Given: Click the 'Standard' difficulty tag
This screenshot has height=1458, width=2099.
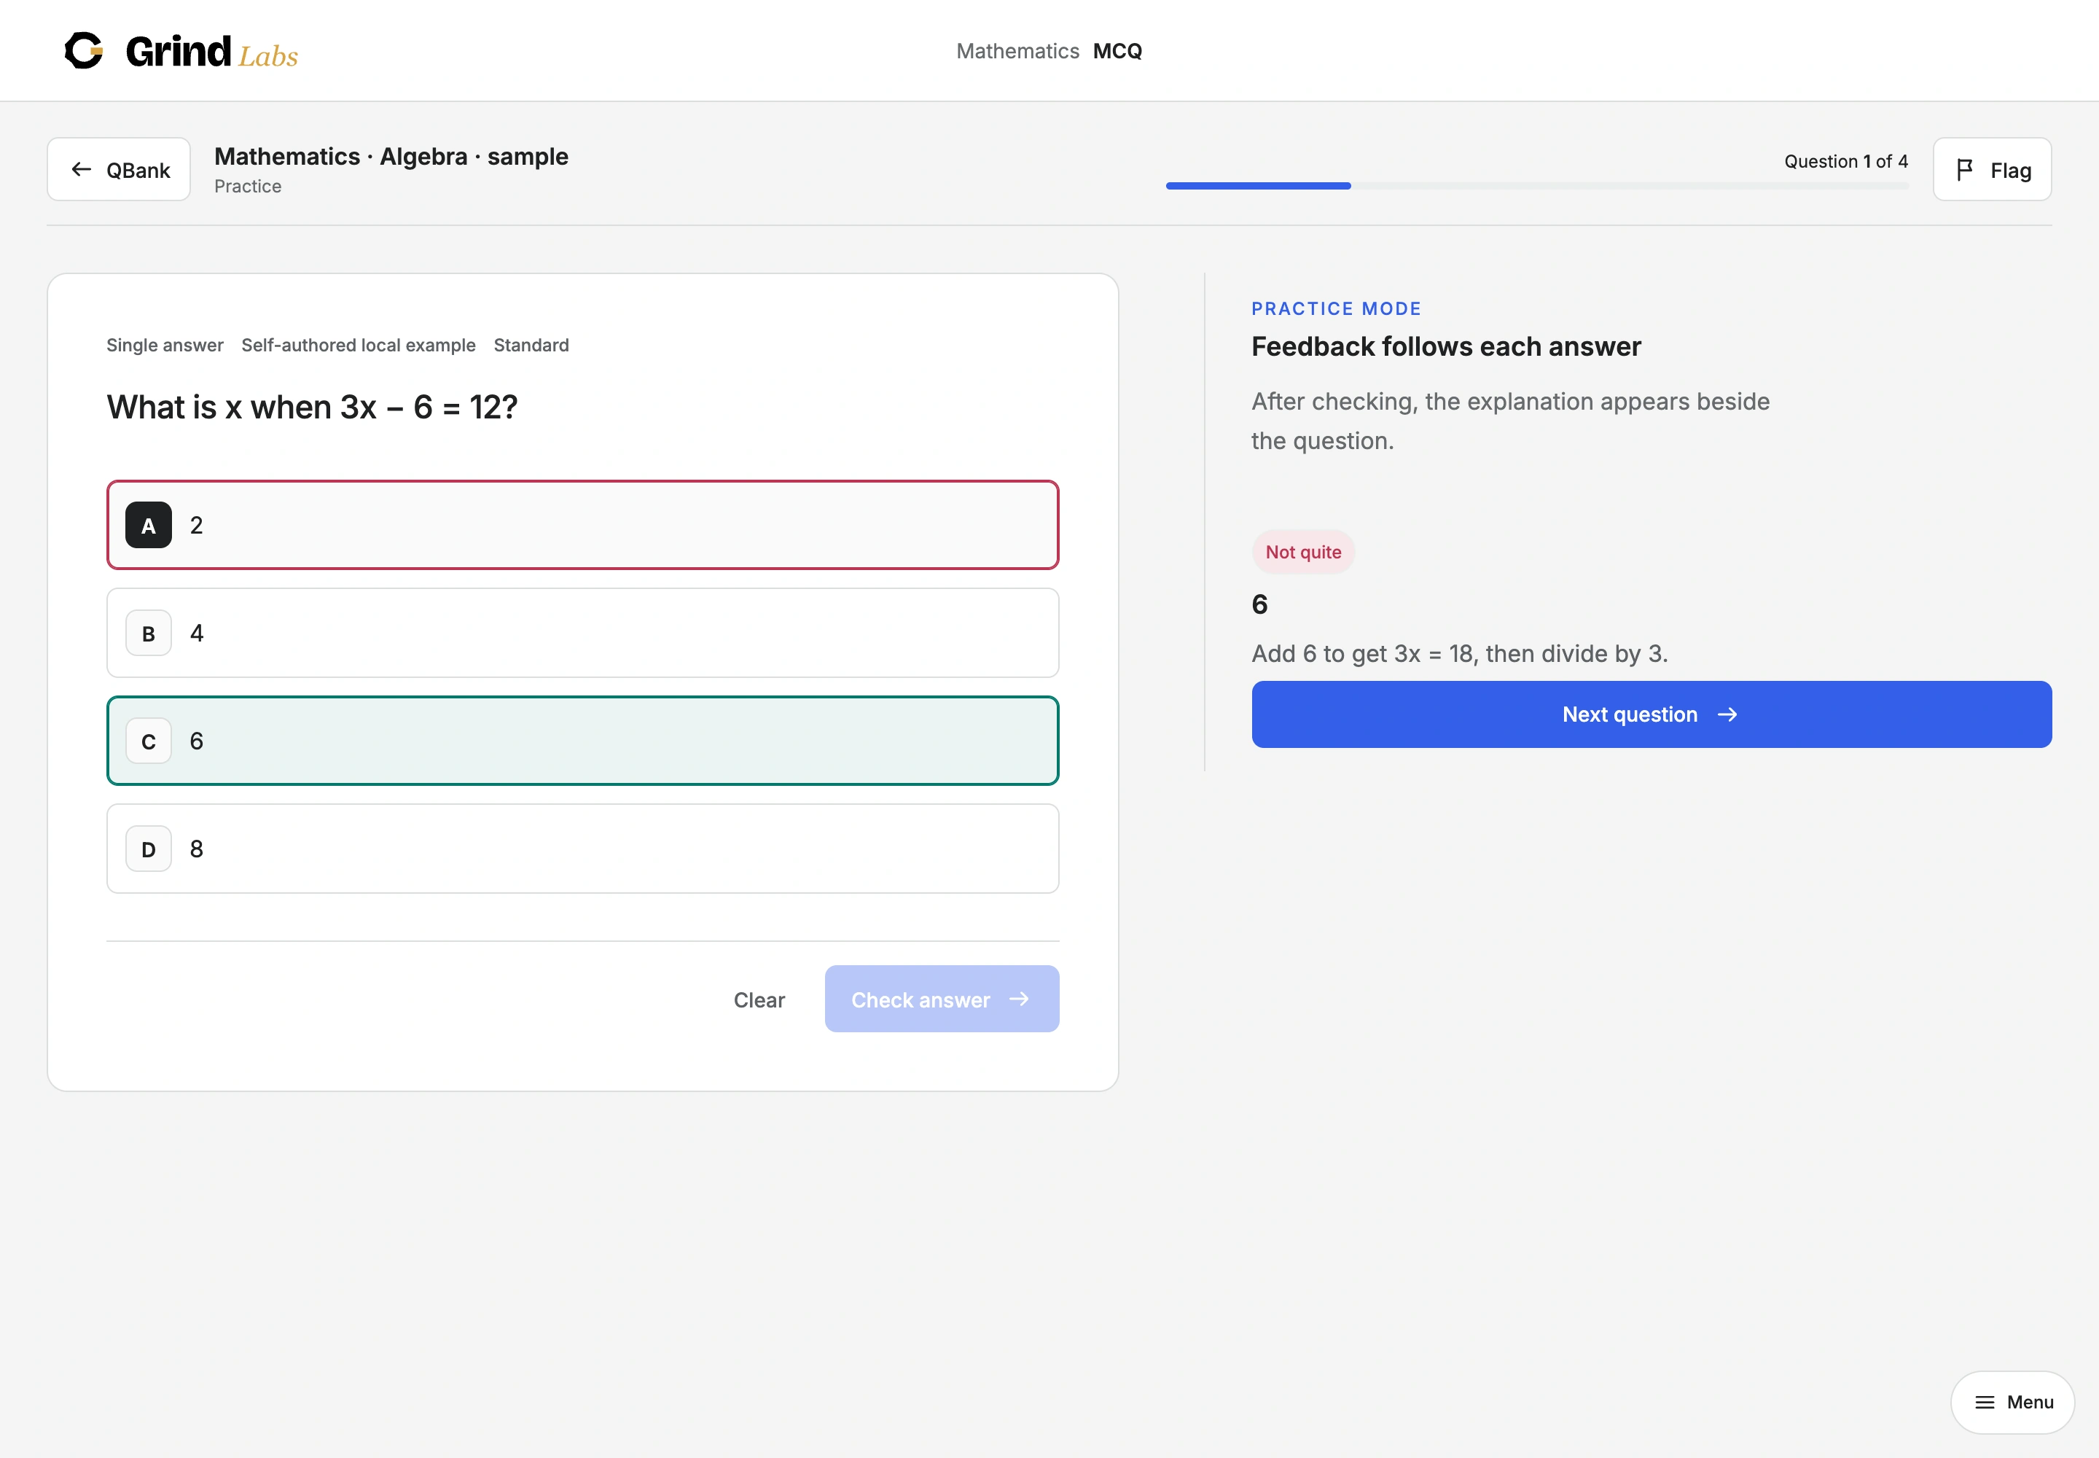Looking at the screenshot, I should pyautogui.click(x=531, y=346).
